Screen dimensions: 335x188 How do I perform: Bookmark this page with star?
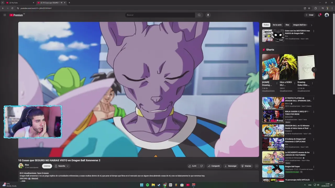click(309, 8)
